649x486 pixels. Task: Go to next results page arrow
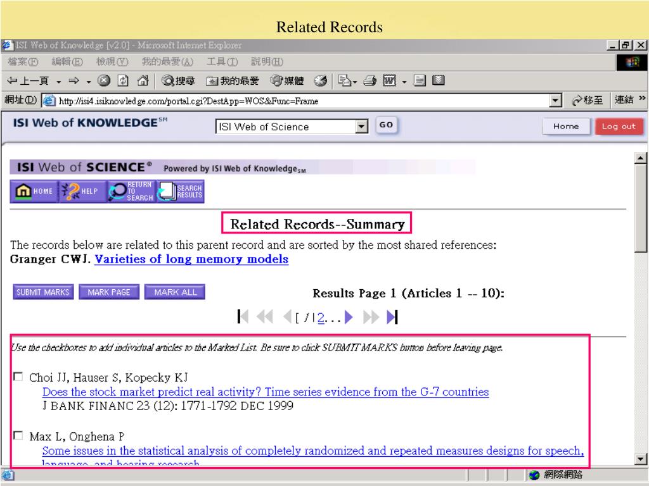click(x=349, y=317)
